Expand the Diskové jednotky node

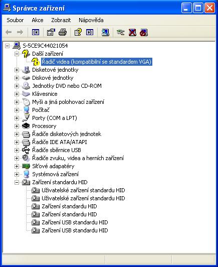tap(17, 78)
